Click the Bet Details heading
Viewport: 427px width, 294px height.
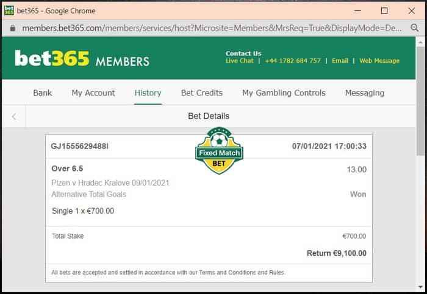pos(209,116)
